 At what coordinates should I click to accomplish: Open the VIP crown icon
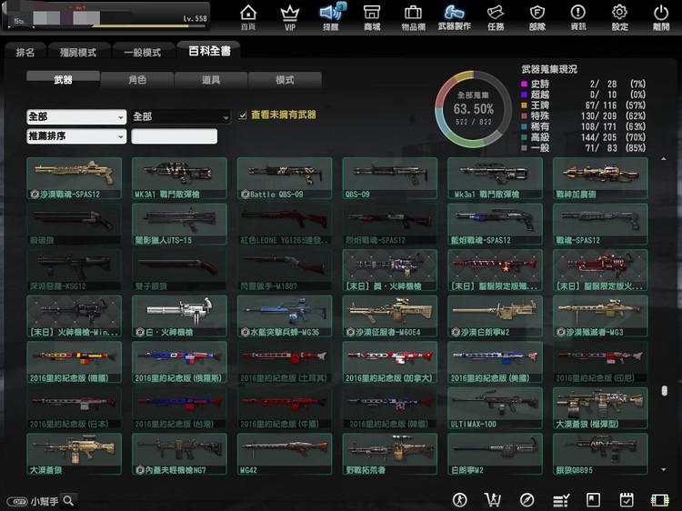click(x=290, y=17)
